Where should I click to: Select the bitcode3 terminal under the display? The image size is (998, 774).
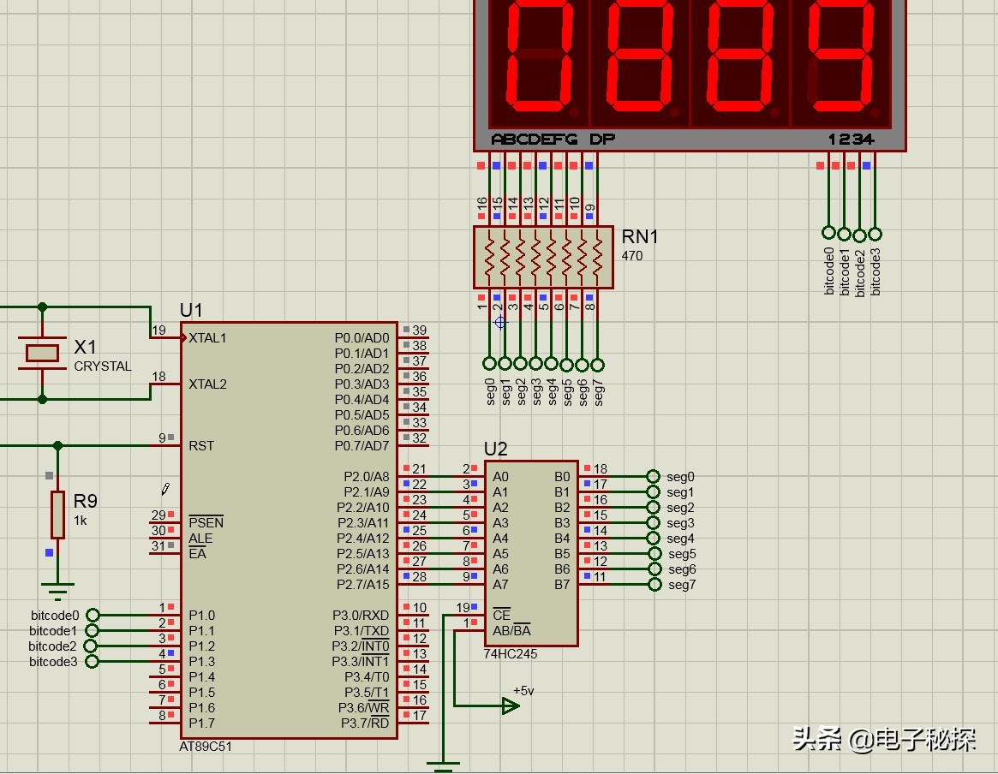click(x=875, y=234)
